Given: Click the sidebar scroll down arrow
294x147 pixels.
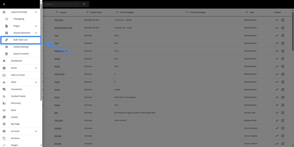Looking at the screenshot, I should (x=41, y=145).
